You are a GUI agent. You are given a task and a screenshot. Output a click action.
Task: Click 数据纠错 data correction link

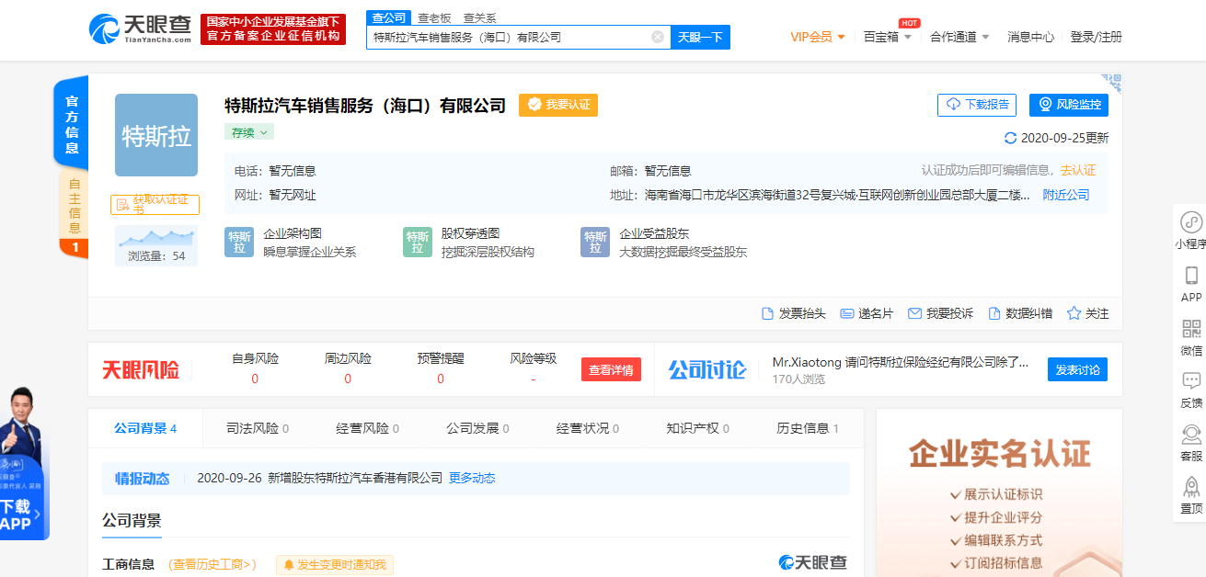1020,313
